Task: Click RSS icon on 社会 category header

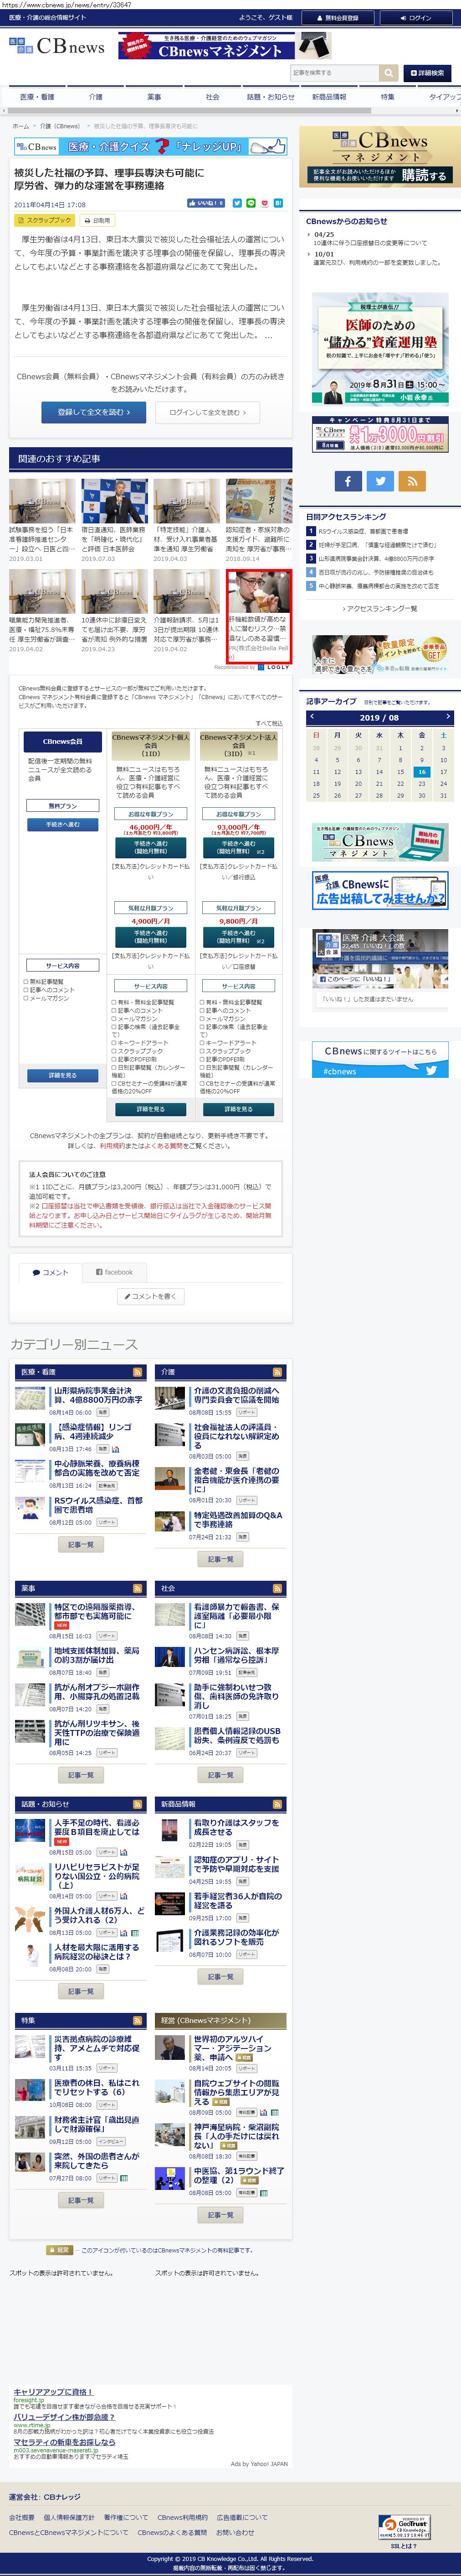Action: (277, 1588)
